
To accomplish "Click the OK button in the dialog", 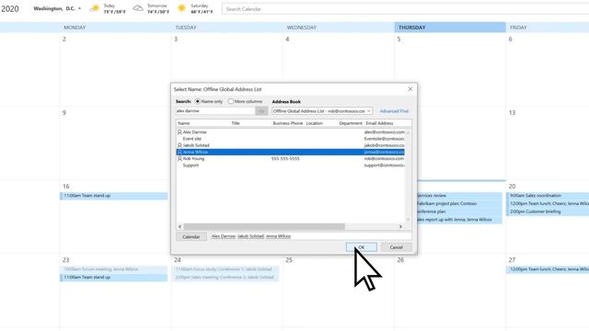I will 362,247.
